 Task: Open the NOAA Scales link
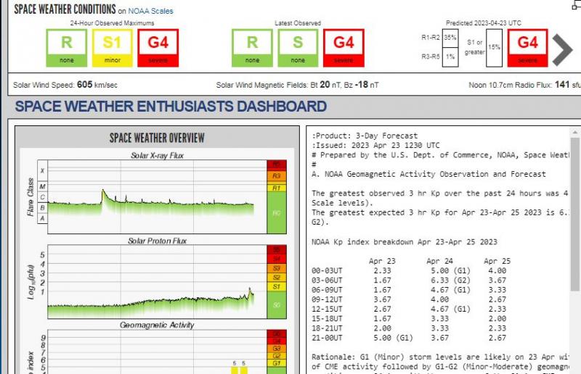click(x=150, y=11)
